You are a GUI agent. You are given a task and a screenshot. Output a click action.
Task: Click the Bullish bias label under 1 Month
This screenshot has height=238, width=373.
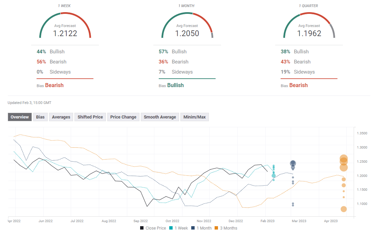[x=175, y=85]
